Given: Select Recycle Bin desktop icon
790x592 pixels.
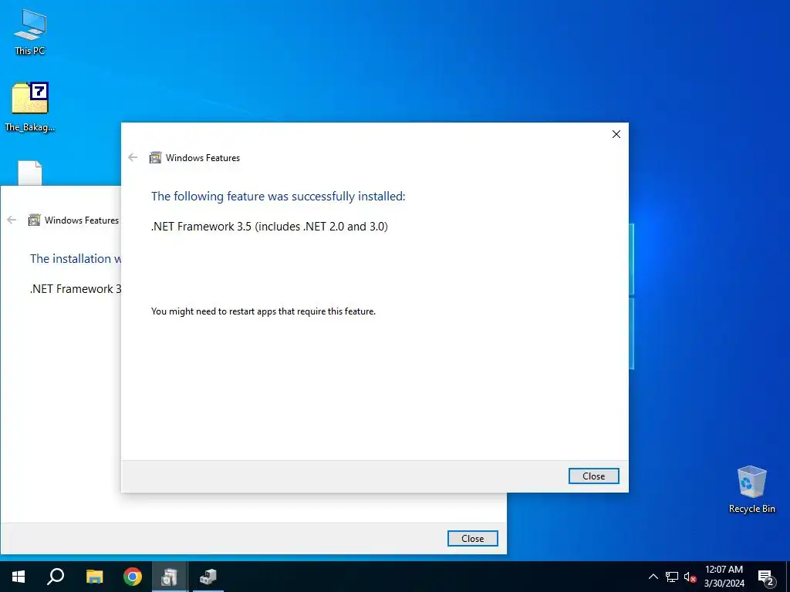Looking at the screenshot, I should click(x=751, y=489).
